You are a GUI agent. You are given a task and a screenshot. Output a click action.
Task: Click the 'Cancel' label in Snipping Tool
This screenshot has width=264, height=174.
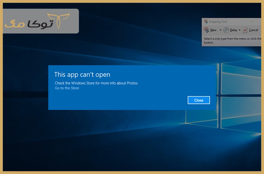click(x=253, y=30)
